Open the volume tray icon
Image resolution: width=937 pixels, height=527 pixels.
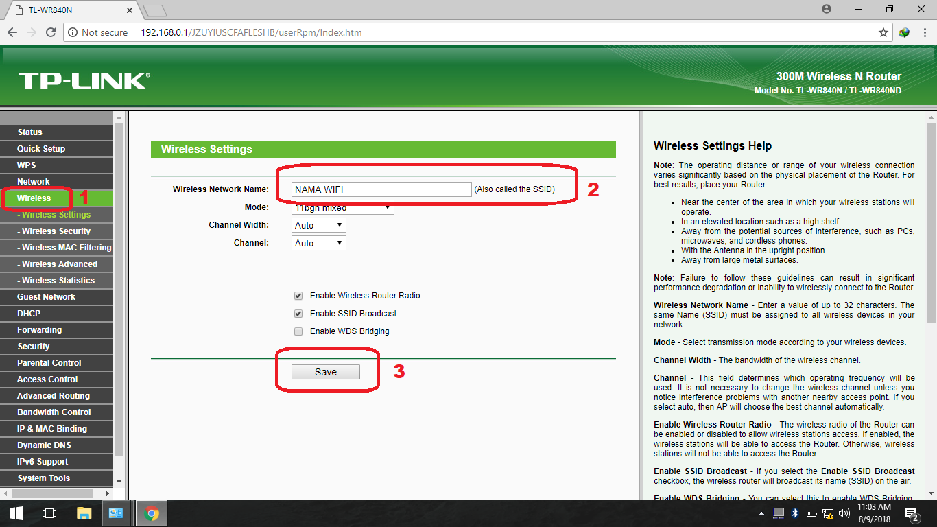(x=843, y=513)
